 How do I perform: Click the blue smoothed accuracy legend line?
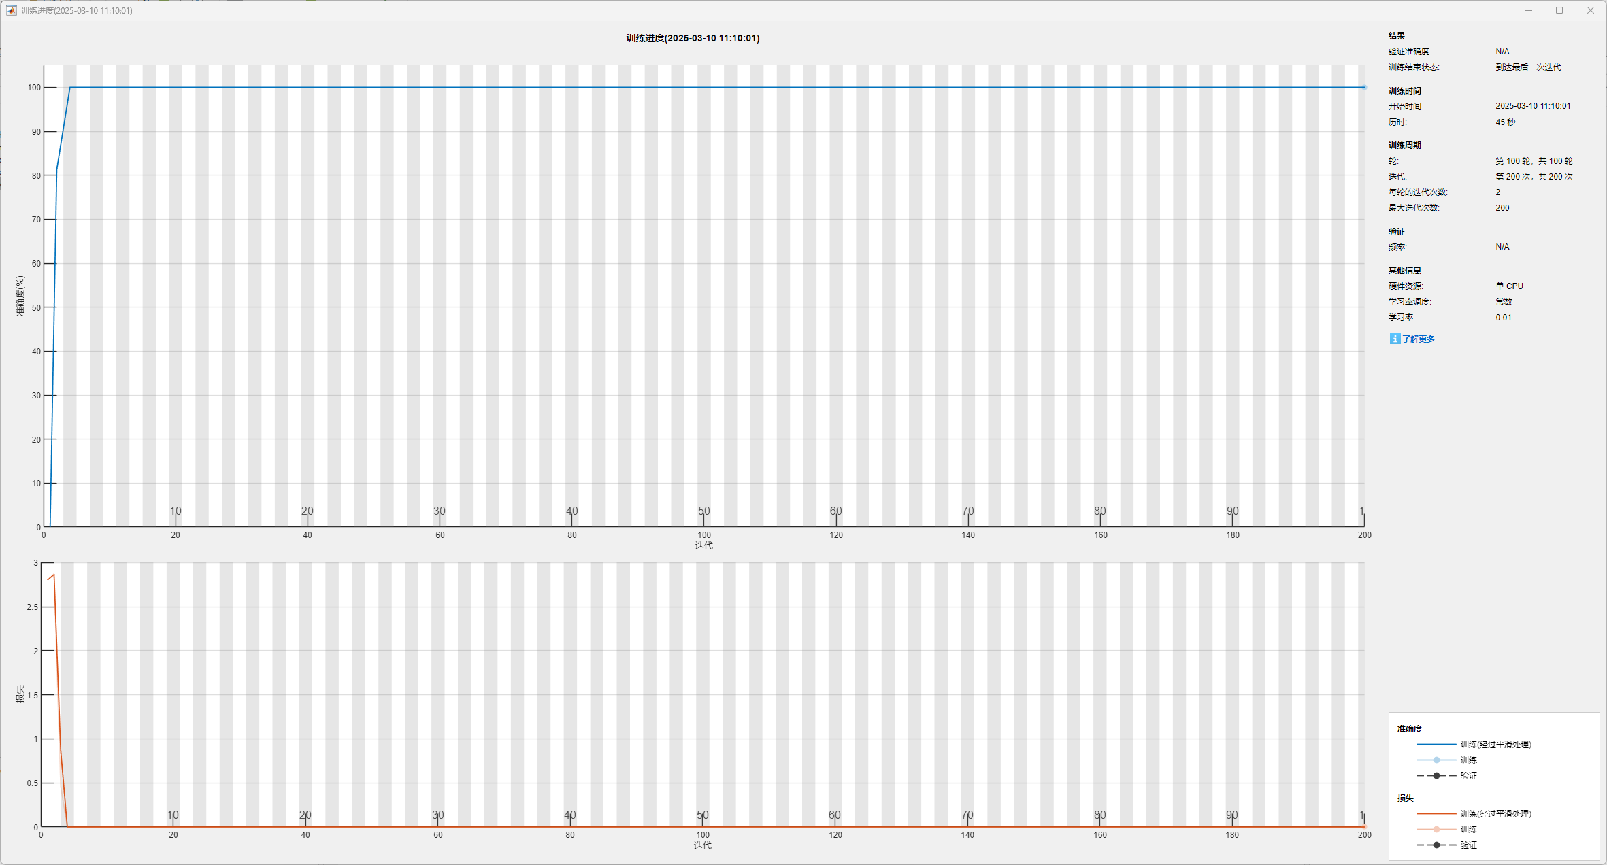pos(1436,744)
